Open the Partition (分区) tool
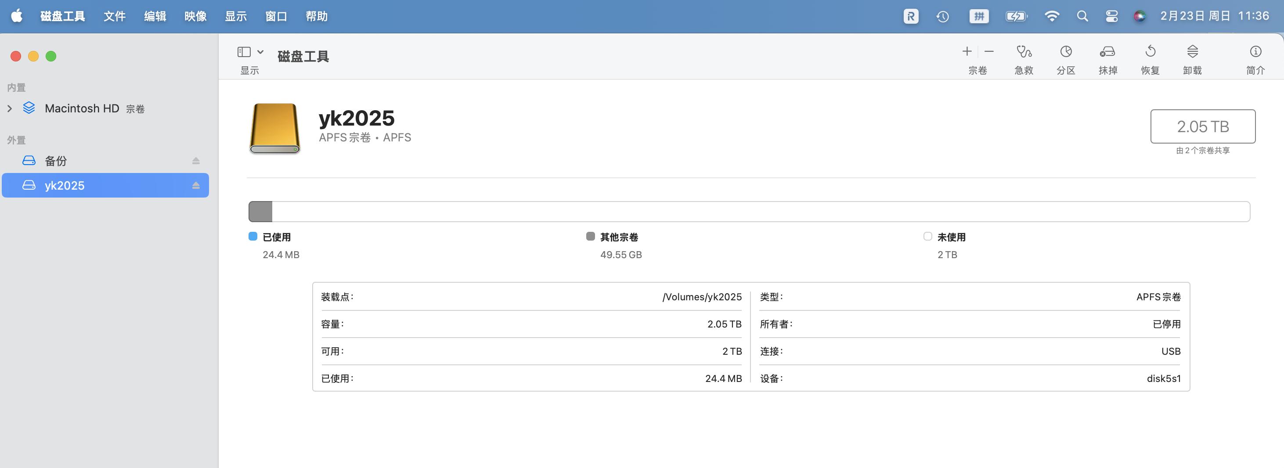 [x=1066, y=52]
